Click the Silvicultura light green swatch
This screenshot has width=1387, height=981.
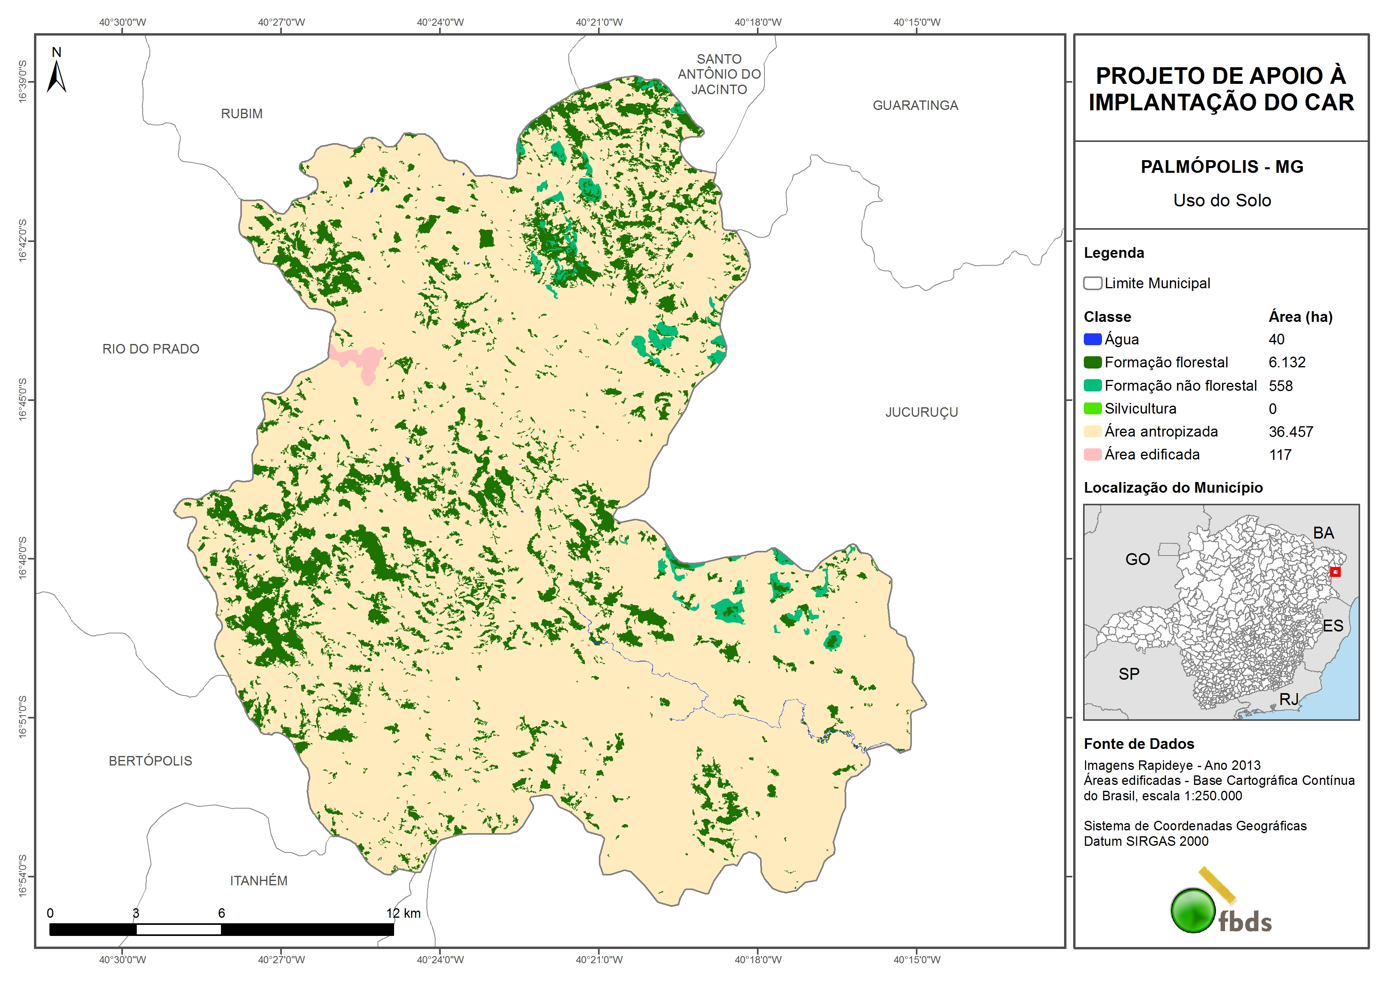point(1092,408)
